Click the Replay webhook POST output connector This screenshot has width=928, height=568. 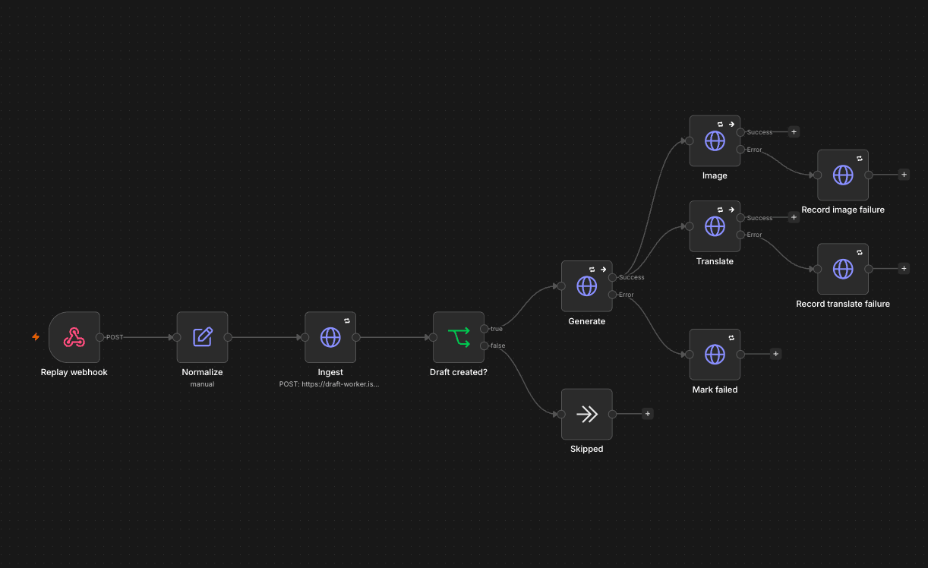(x=99, y=337)
